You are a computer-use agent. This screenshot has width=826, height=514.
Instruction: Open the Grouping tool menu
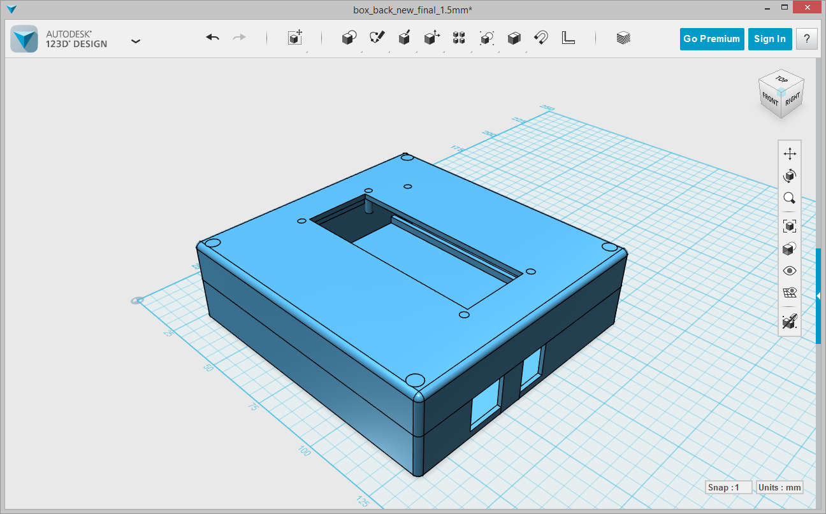pos(486,38)
